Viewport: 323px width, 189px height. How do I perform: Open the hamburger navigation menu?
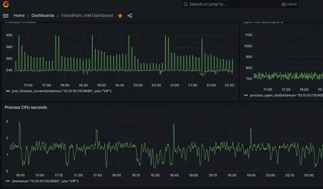click(x=6, y=16)
